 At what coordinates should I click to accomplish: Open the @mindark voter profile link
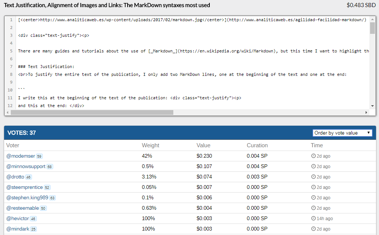(17, 229)
